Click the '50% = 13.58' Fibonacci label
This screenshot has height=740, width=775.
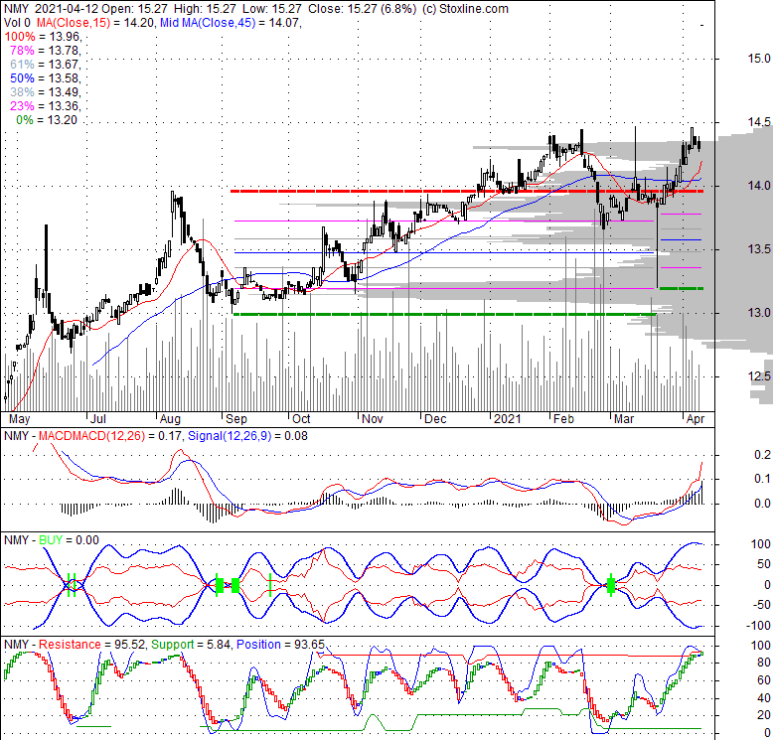point(45,78)
